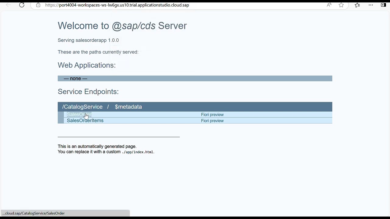
Task: Open the $metadata link
Action: click(128, 107)
